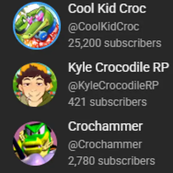Image resolution: width=173 pixels, height=173 pixels.
Task: Visit the channel with 421 subscribers
Action: [119, 67]
